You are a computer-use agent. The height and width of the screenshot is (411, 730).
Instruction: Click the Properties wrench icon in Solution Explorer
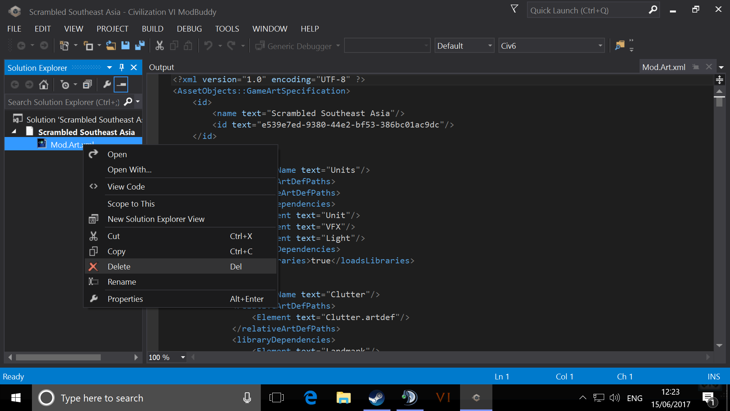click(x=107, y=84)
